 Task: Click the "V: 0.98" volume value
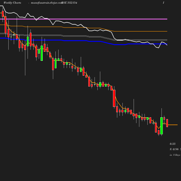pyautogui.click(x=174, y=149)
